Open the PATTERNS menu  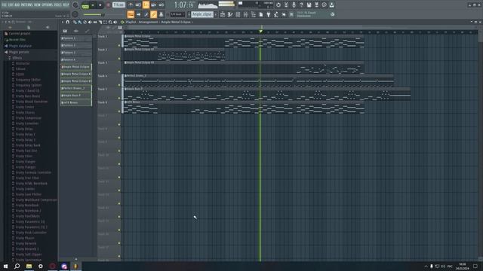27,5
